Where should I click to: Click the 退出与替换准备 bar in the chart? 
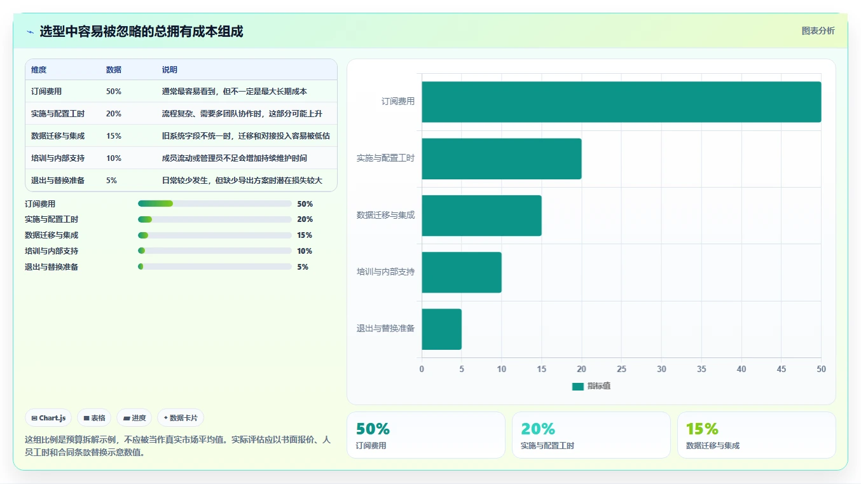click(441, 329)
